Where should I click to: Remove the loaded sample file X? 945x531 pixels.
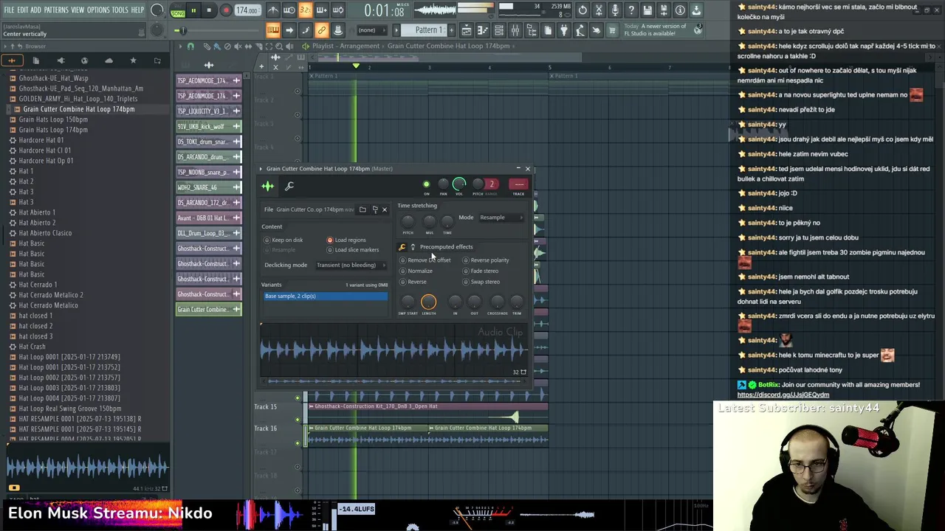(384, 209)
